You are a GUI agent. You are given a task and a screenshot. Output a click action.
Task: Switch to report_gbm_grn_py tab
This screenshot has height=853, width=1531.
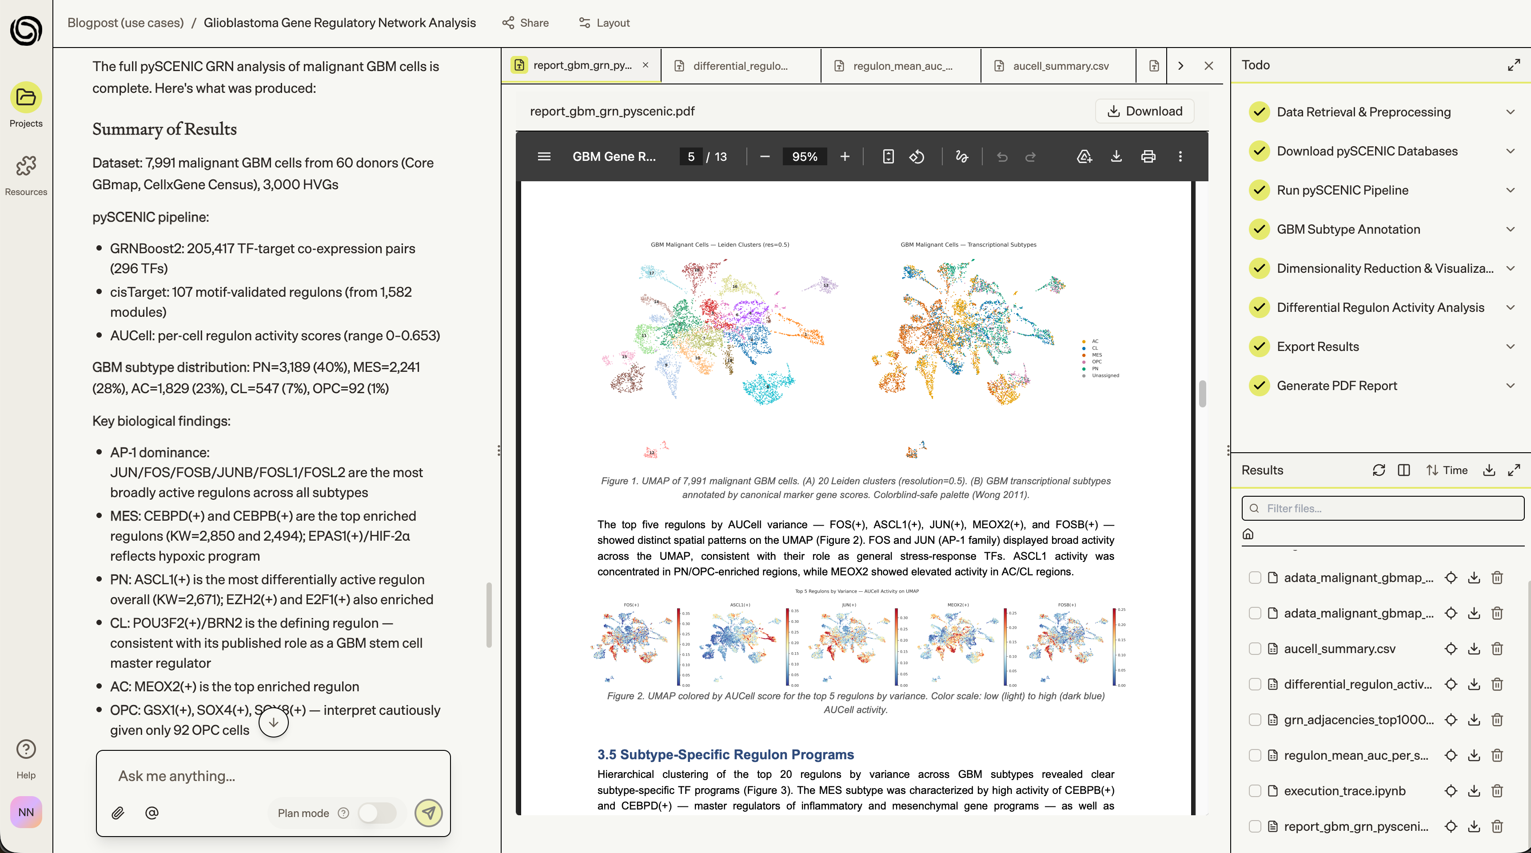(581, 65)
